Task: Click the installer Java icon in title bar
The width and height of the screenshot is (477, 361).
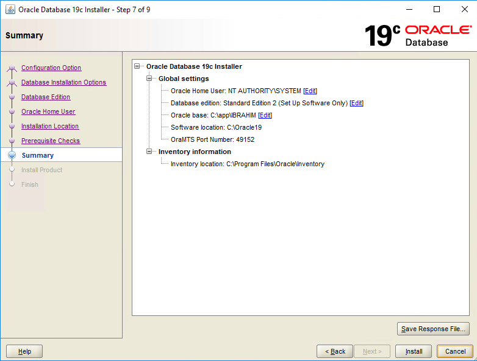Action: 10,9
